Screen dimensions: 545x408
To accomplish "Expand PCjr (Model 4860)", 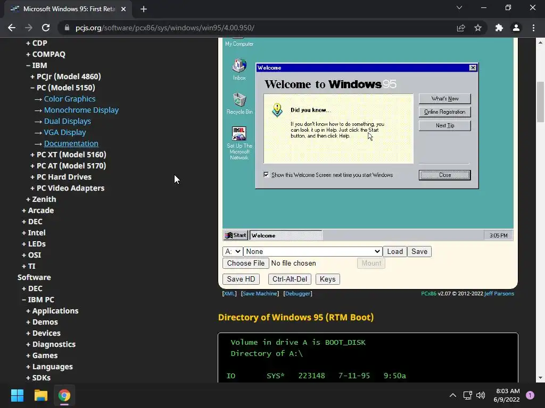I will [x=65, y=76].
